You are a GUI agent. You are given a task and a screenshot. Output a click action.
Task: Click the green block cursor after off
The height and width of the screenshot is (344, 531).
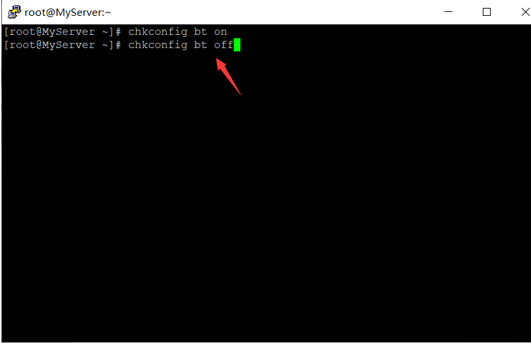coord(237,45)
